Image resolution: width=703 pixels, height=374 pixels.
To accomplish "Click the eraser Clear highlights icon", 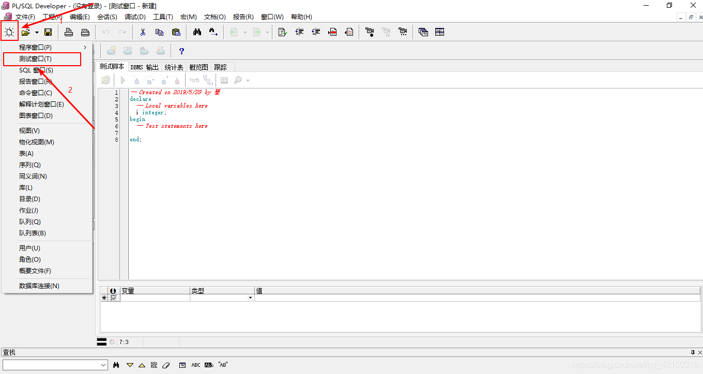I will pos(166,365).
